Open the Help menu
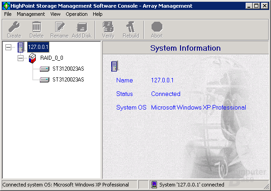This screenshot has width=271, height=191. (97, 14)
